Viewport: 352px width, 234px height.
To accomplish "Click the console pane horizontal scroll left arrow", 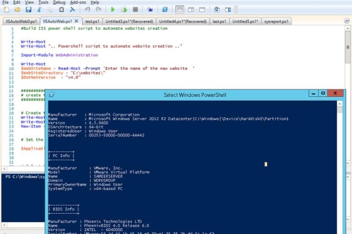I will click(x=4, y=224).
